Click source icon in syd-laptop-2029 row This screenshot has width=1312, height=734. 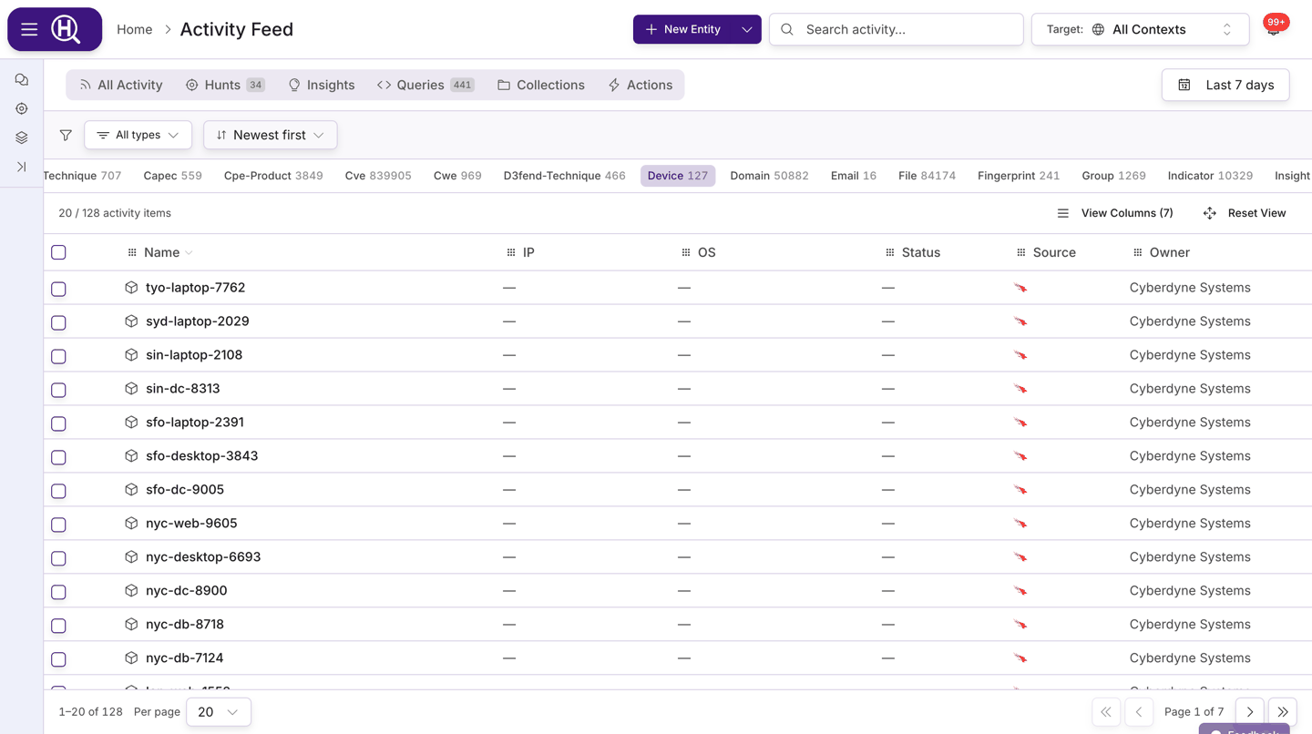click(x=1020, y=321)
